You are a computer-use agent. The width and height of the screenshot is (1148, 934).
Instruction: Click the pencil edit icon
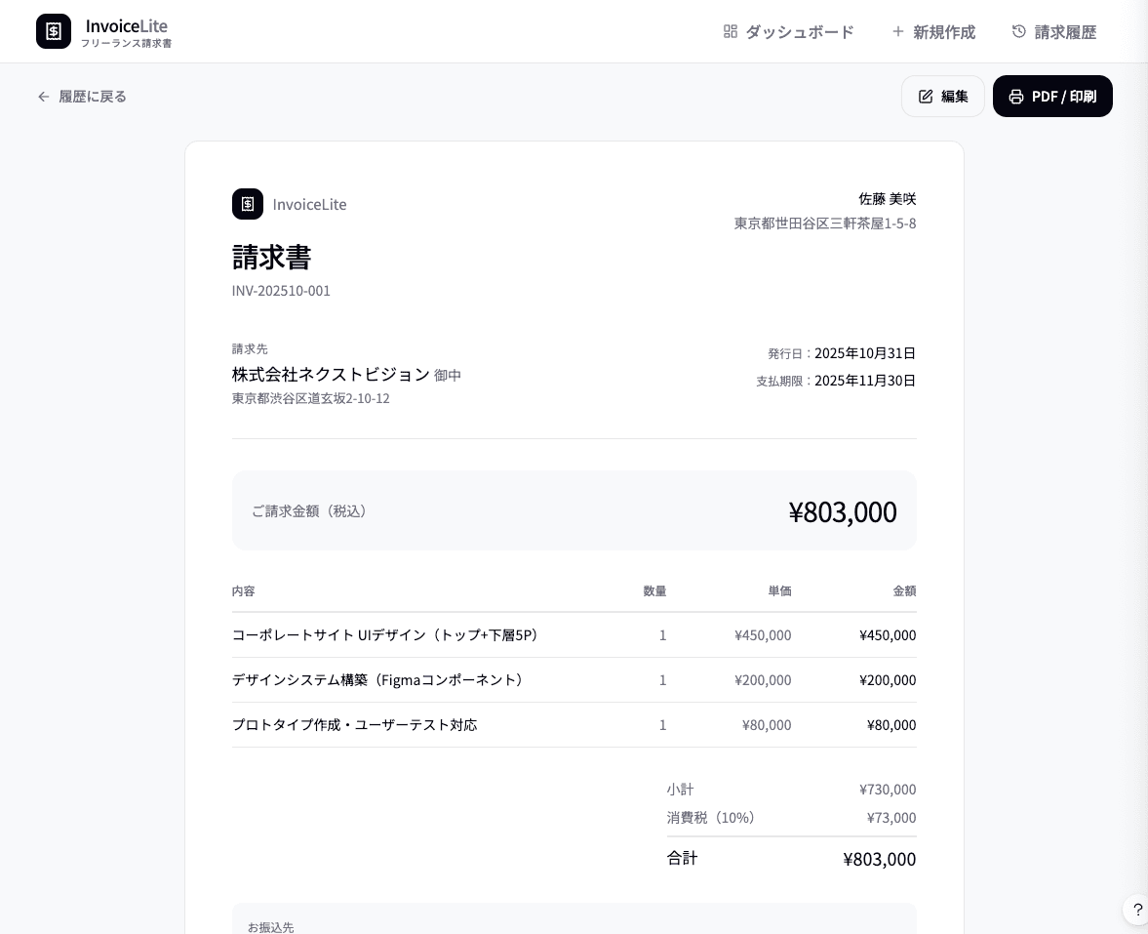[x=926, y=97]
